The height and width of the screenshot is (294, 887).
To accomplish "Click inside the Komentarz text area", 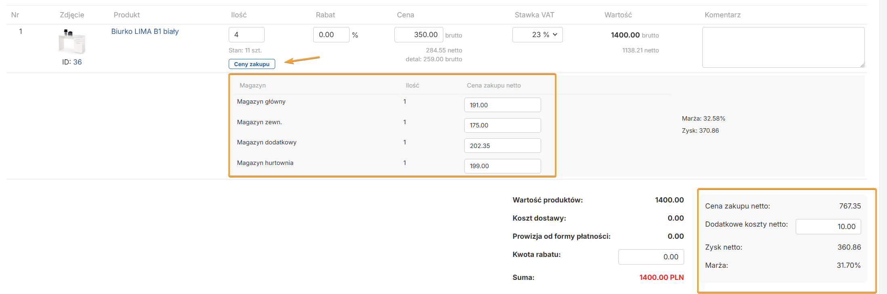I will 783,47.
